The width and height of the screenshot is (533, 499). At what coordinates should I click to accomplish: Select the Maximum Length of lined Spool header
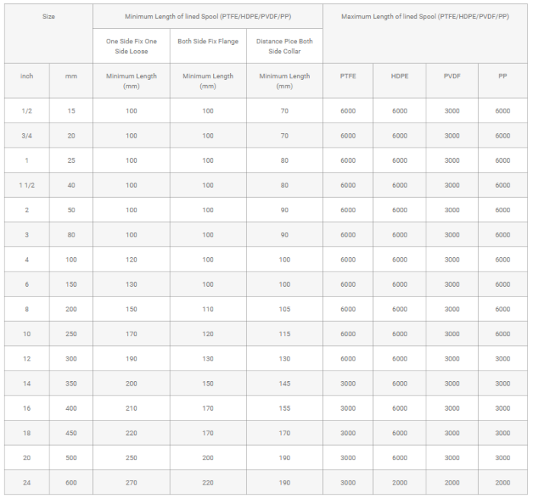tap(425, 16)
